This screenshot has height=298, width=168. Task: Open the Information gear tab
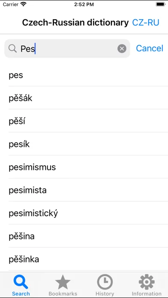click(147, 285)
